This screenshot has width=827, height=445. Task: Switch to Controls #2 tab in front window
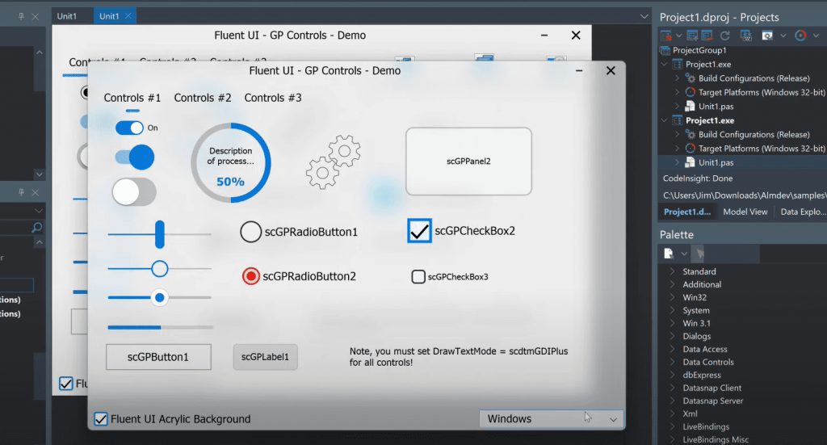coord(203,98)
